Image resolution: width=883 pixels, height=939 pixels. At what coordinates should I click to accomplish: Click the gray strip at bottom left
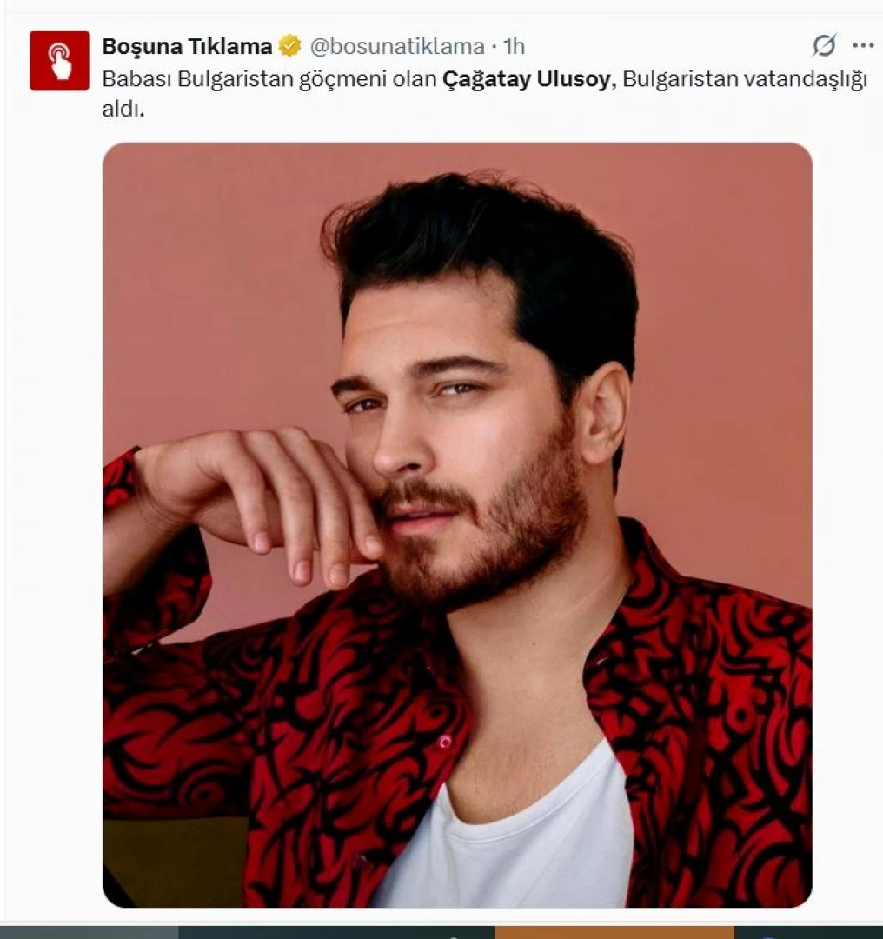coord(90,932)
